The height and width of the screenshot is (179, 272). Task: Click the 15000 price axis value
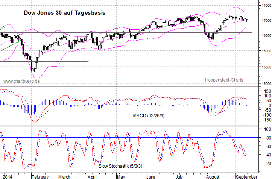[x=266, y=84]
